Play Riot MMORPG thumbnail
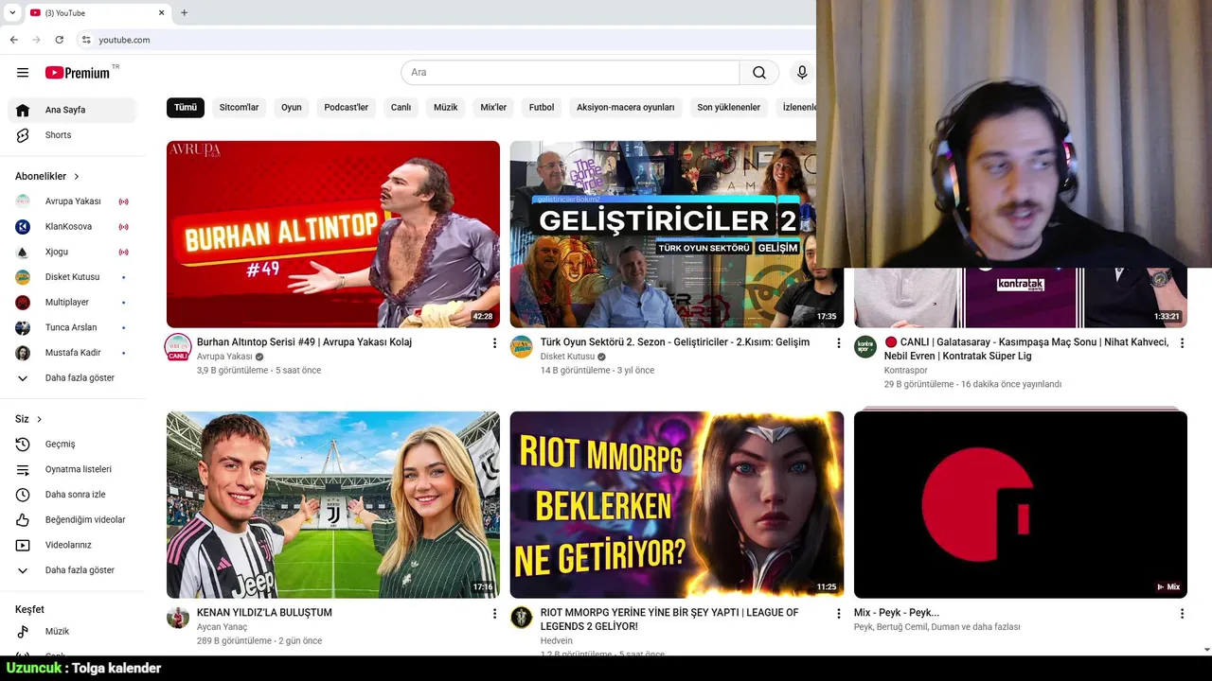1212x681 pixels. click(677, 505)
